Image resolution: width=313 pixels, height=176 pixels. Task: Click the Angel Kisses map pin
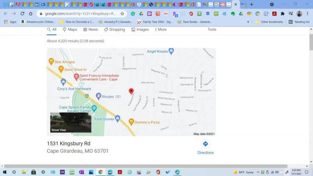tap(171, 51)
